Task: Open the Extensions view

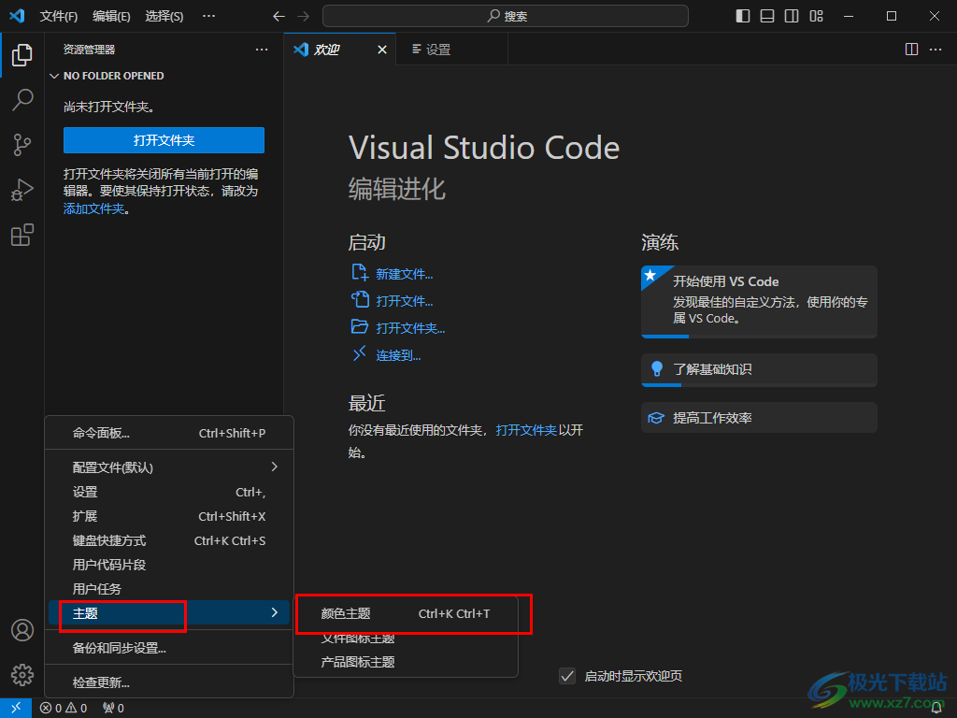Action: point(22,235)
